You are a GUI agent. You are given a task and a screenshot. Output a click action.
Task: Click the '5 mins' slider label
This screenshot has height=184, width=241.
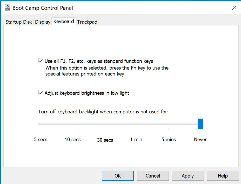coord(169,140)
